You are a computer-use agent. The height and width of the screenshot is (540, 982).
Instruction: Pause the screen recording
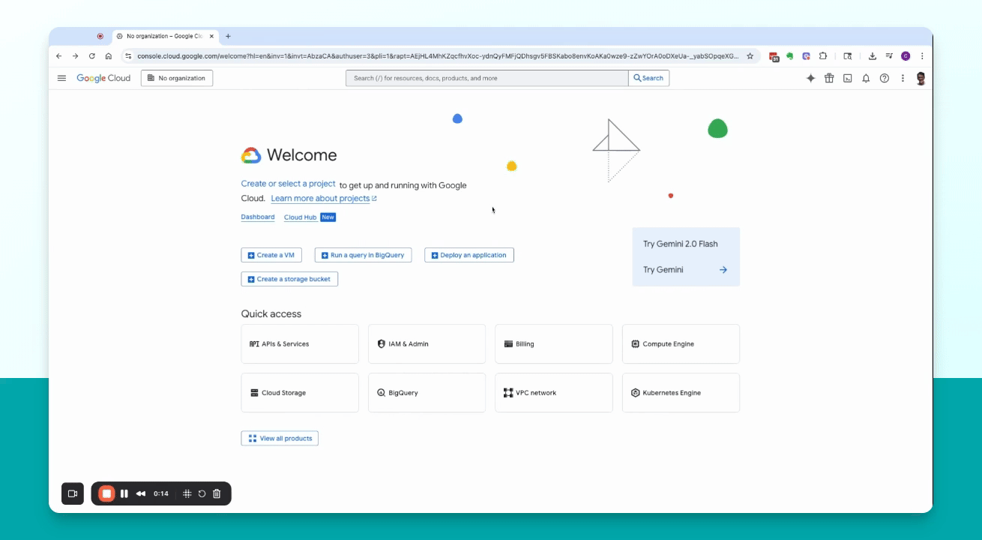pos(124,493)
